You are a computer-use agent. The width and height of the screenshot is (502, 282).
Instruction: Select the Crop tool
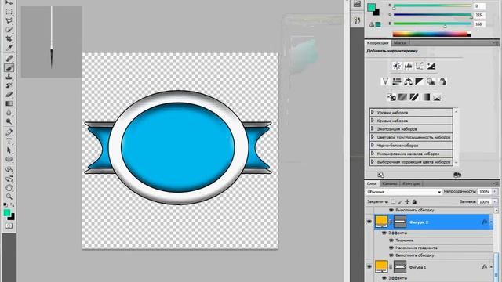click(9, 39)
